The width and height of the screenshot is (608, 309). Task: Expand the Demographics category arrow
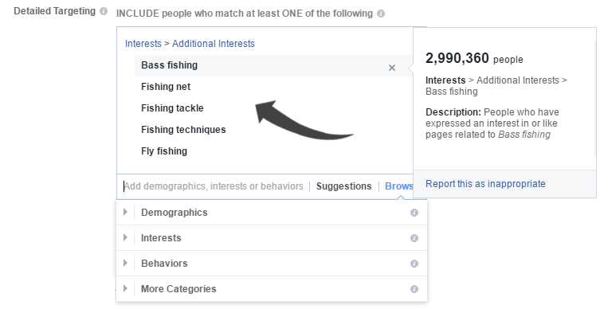click(125, 212)
